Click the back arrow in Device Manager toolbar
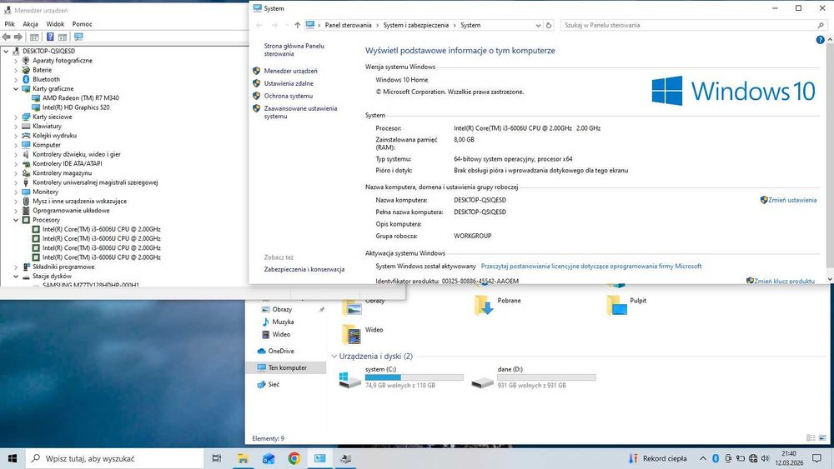The height and width of the screenshot is (469, 834). 7,37
